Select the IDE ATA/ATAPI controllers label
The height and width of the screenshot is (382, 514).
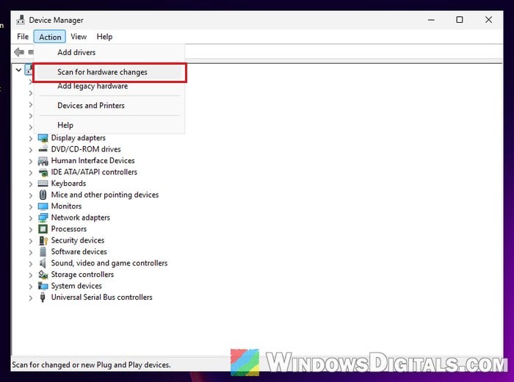[94, 172]
